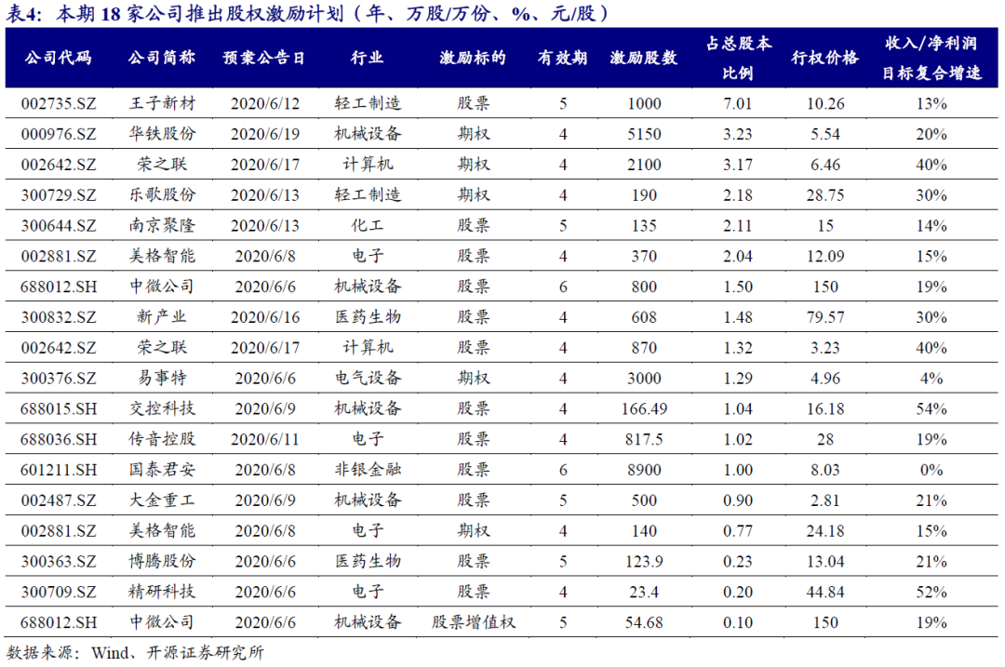Image resolution: width=1005 pixels, height=667 pixels.
Task: Select company name 南京聚隆
Action: [x=162, y=225]
